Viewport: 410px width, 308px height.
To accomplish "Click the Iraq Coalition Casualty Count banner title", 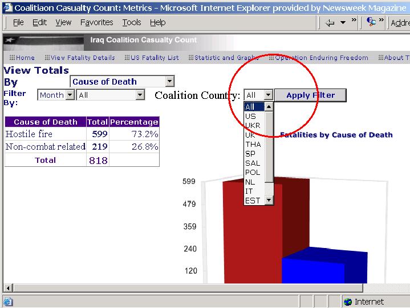I will (143, 40).
